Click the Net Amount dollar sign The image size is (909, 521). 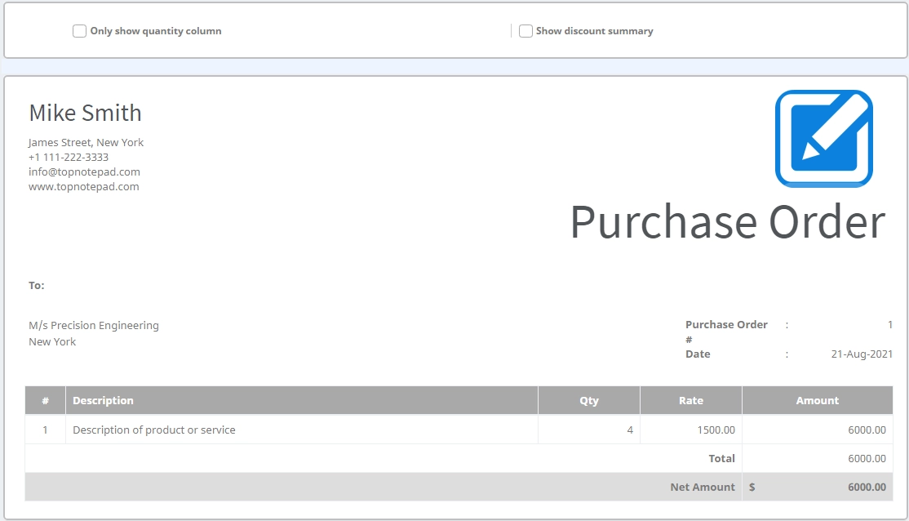pyautogui.click(x=752, y=488)
